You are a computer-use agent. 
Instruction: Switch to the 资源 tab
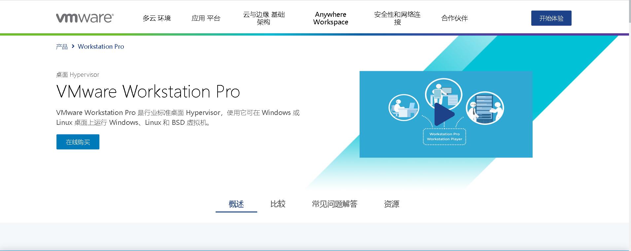392,204
